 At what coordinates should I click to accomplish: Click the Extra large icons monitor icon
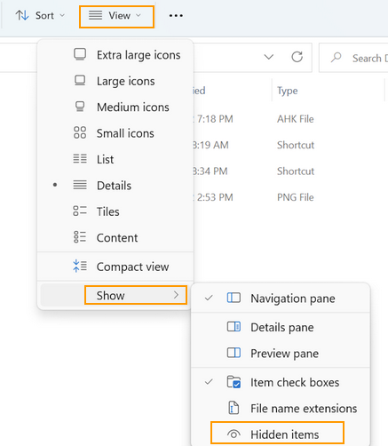point(80,55)
